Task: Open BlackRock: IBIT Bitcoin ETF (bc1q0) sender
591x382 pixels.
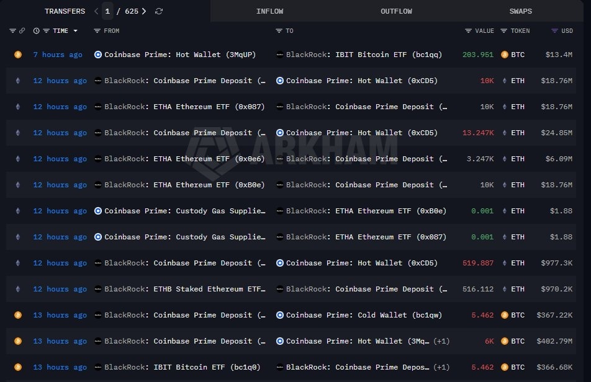Action: [183, 367]
